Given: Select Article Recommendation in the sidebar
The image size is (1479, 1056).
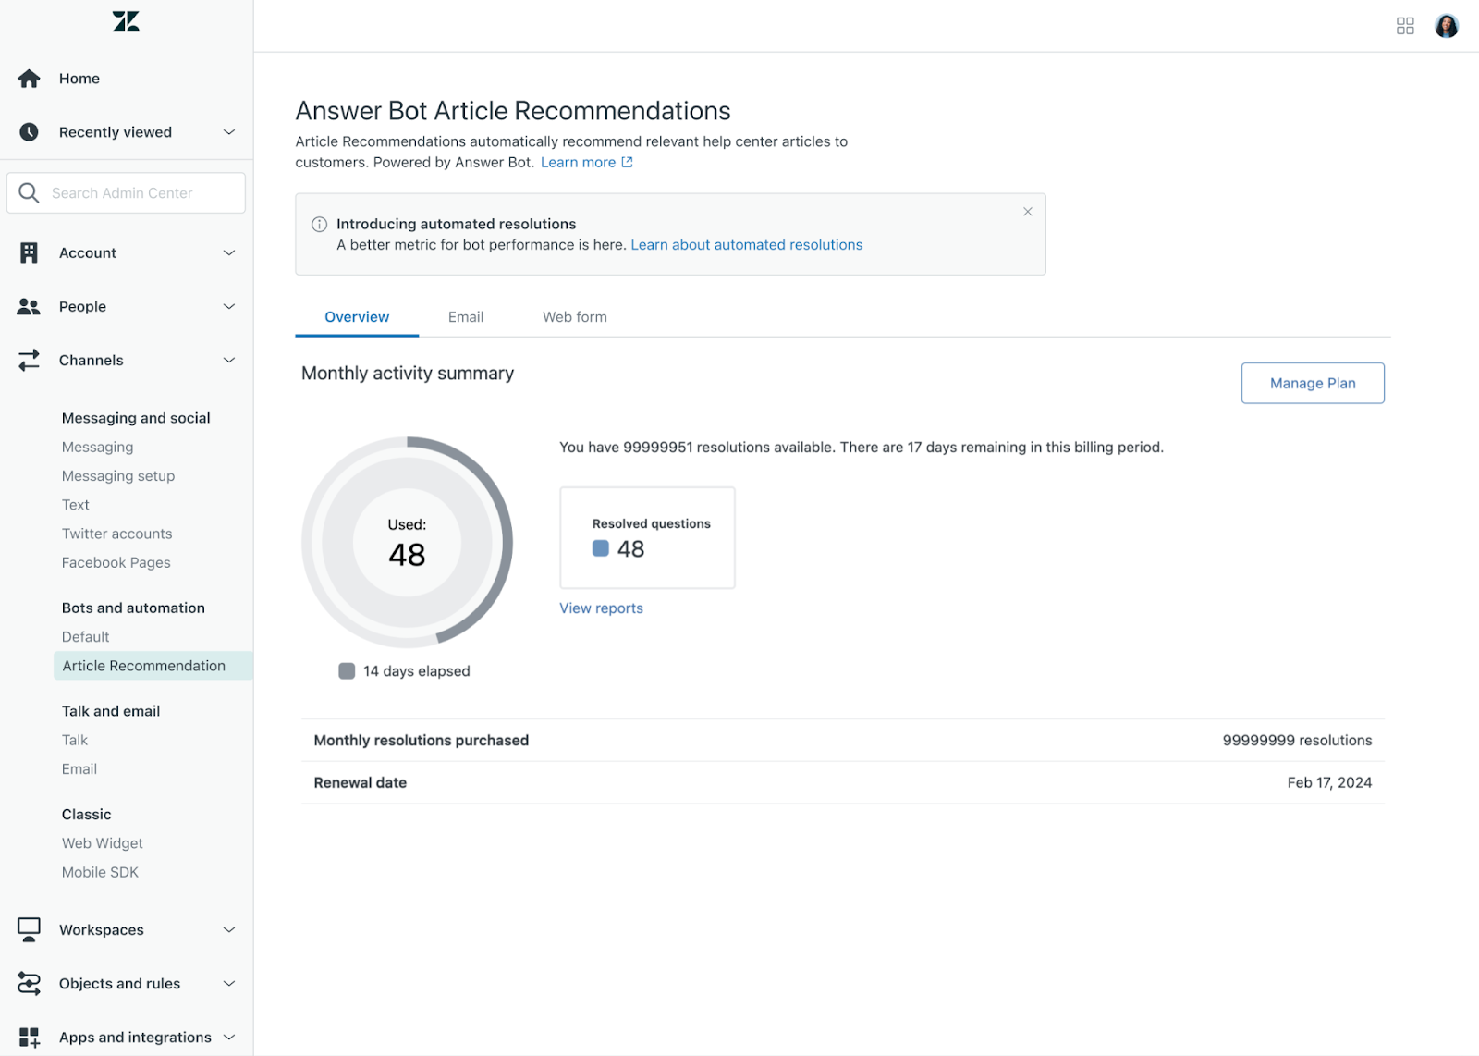Looking at the screenshot, I should point(153,666).
